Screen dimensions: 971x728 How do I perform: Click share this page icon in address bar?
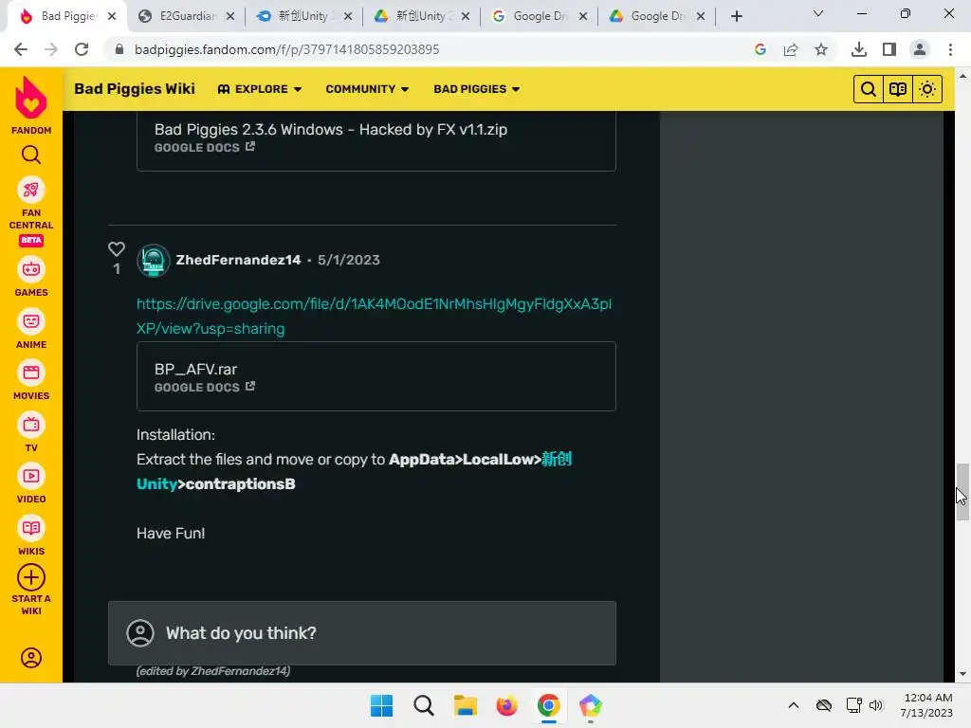coord(791,49)
